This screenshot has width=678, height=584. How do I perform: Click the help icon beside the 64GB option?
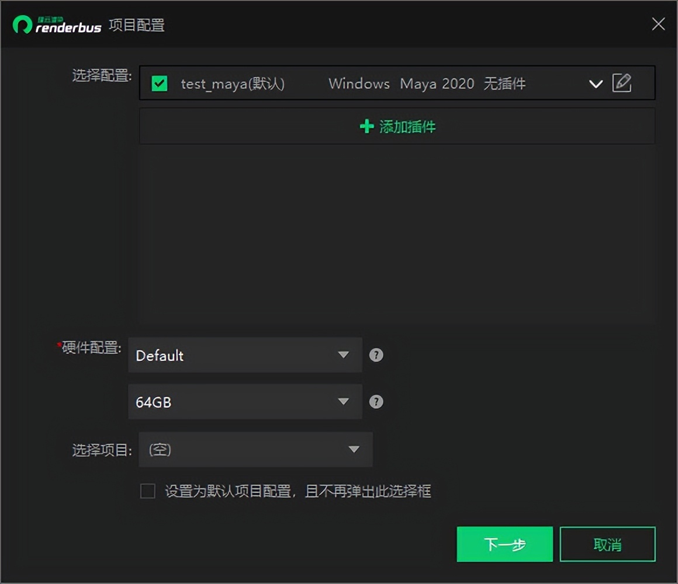pos(376,402)
